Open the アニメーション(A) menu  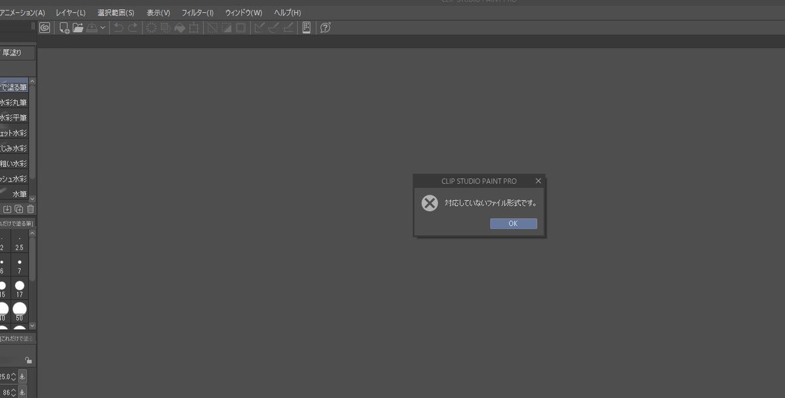(x=22, y=12)
